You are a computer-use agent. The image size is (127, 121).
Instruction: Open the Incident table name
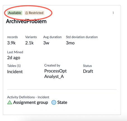(15, 72)
